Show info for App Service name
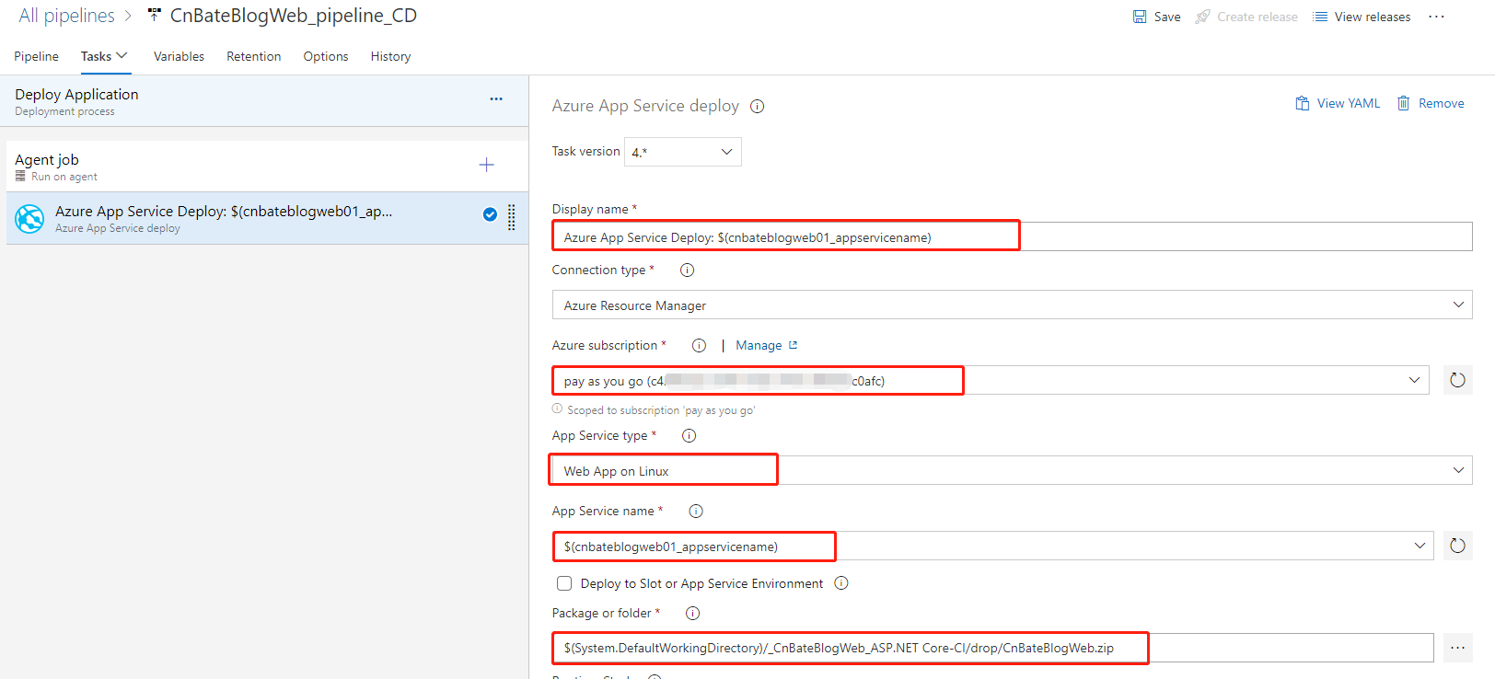The height and width of the screenshot is (679, 1495). point(696,511)
